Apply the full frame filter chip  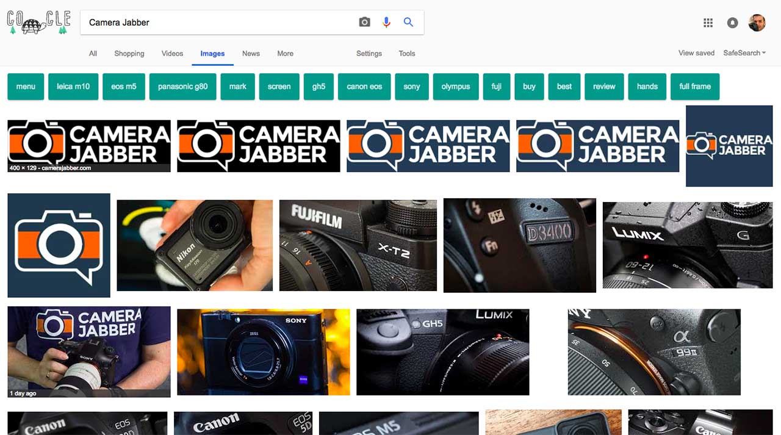695,87
